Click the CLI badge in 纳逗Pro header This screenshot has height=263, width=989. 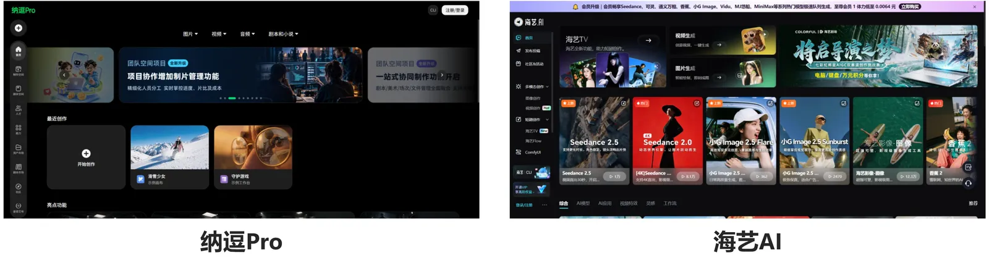pyautogui.click(x=433, y=10)
